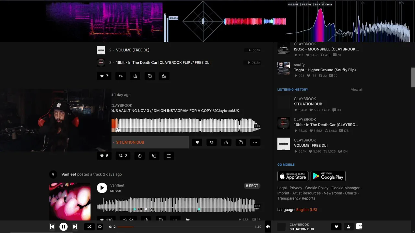Click the snuffy track thumbnail in sidebar
The image size is (415, 233).
coord(284,68)
